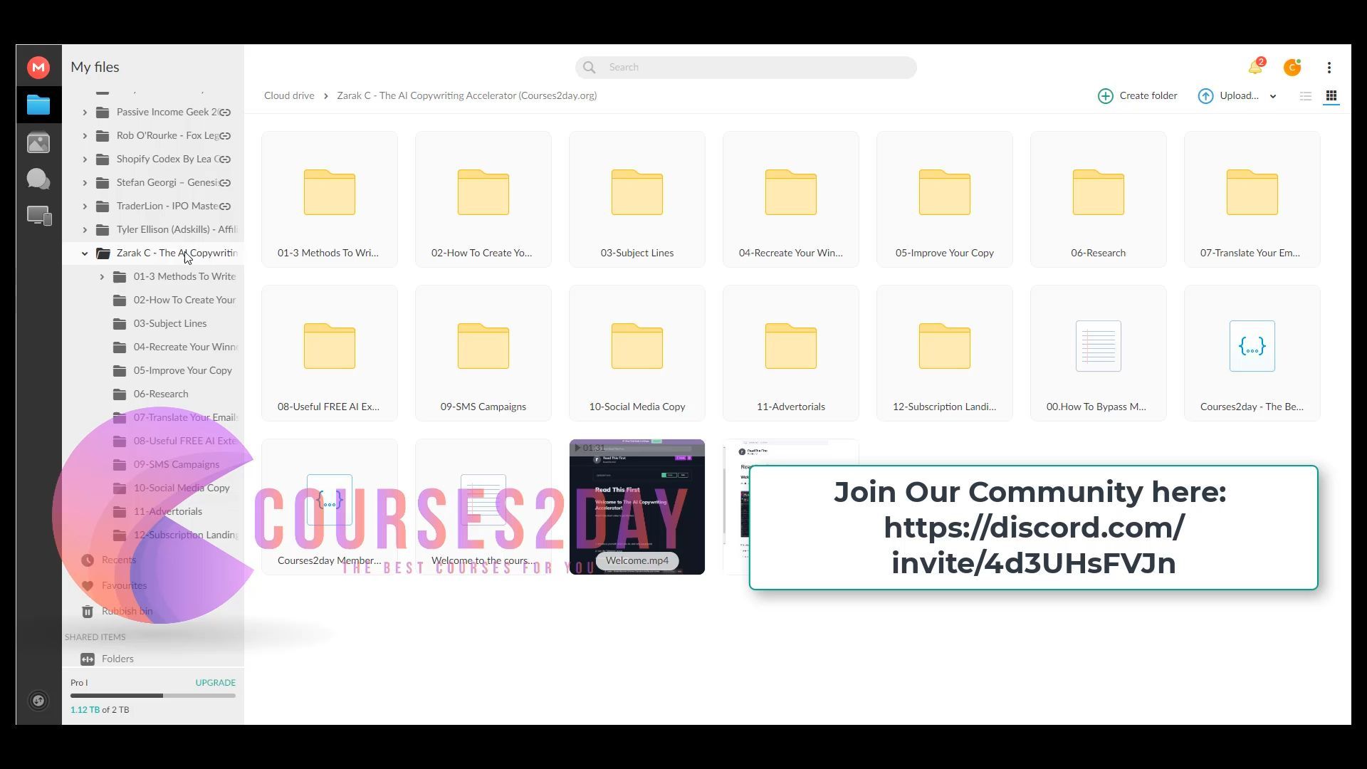Open the three-dot more options menu
This screenshot has width=1367, height=769.
point(1329,68)
